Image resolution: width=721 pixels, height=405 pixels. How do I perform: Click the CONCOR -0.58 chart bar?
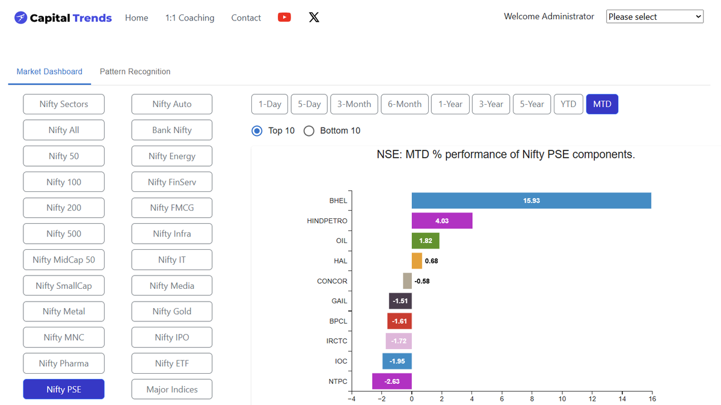[x=407, y=281]
